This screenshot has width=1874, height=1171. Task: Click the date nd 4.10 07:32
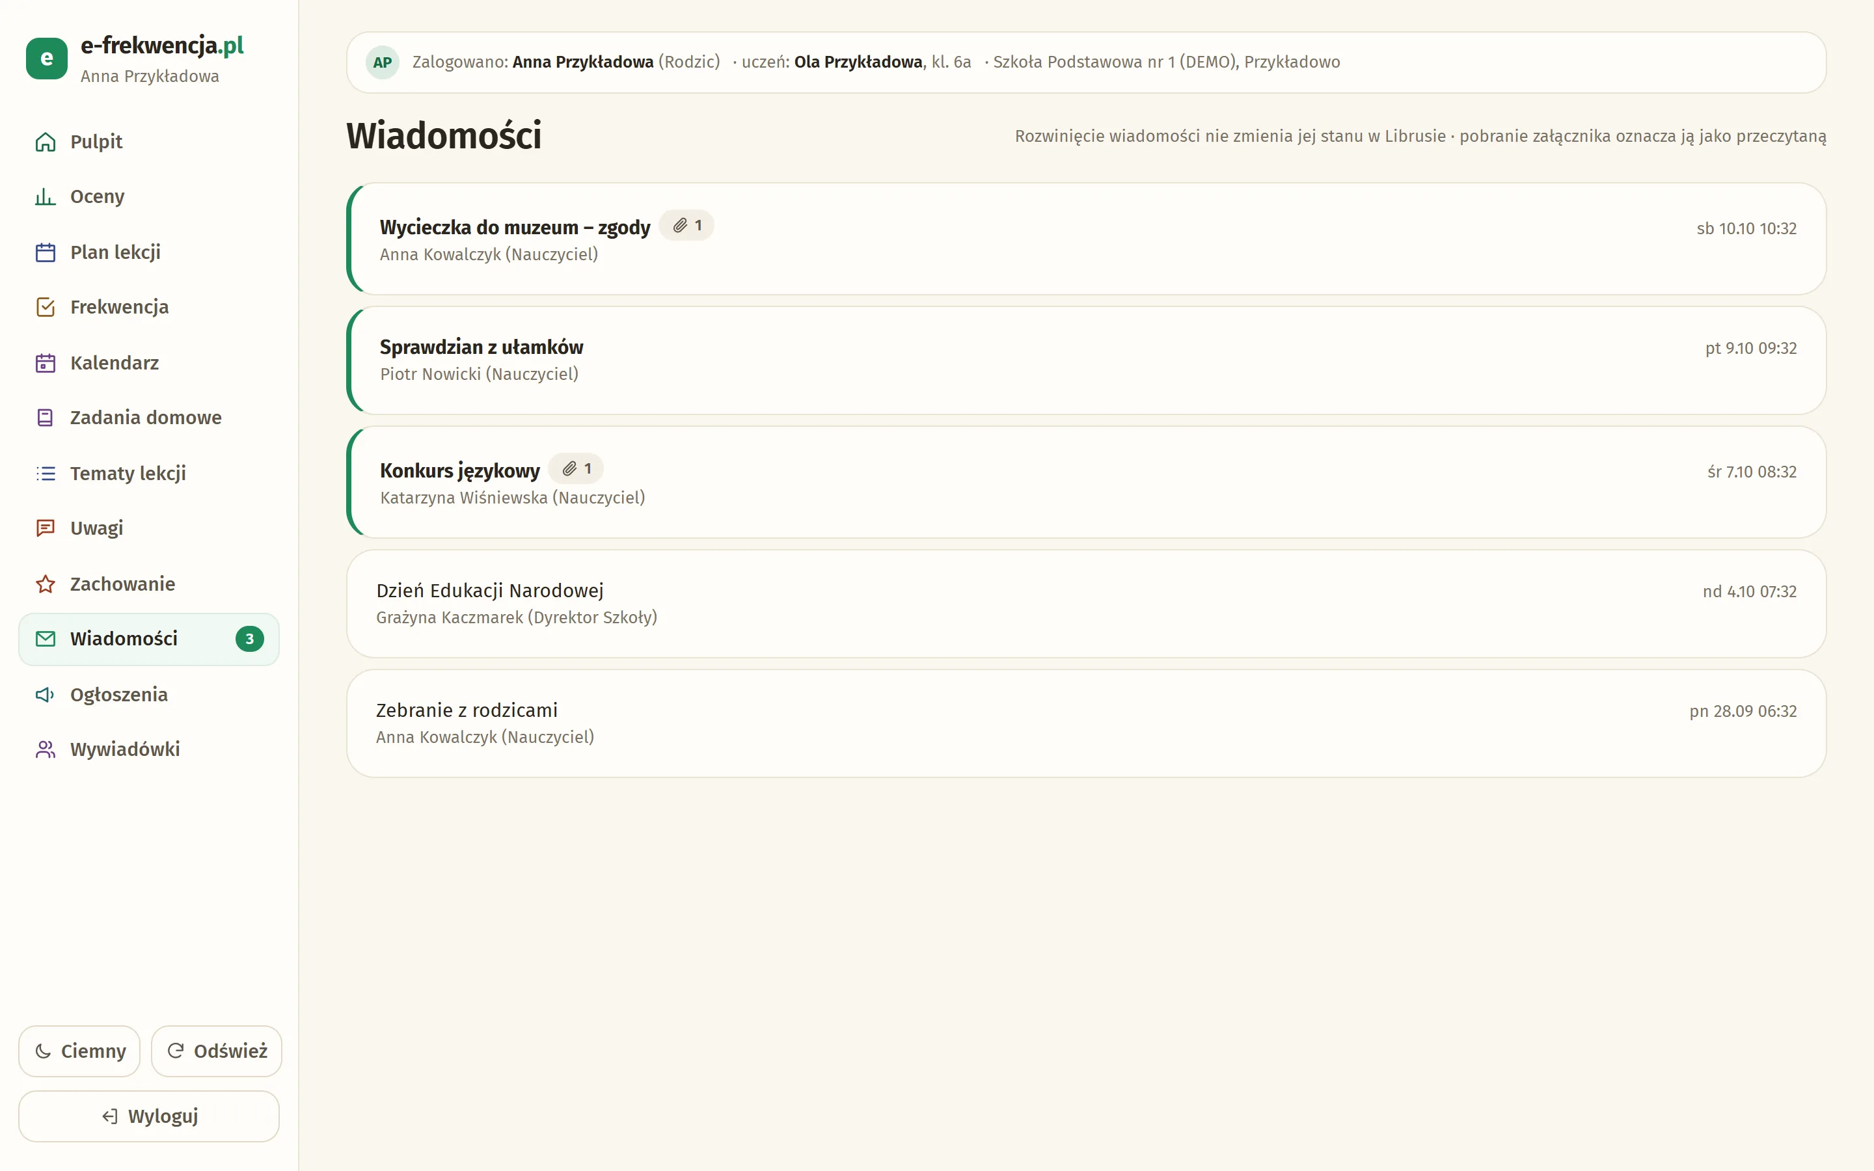tap(1749, 592)
